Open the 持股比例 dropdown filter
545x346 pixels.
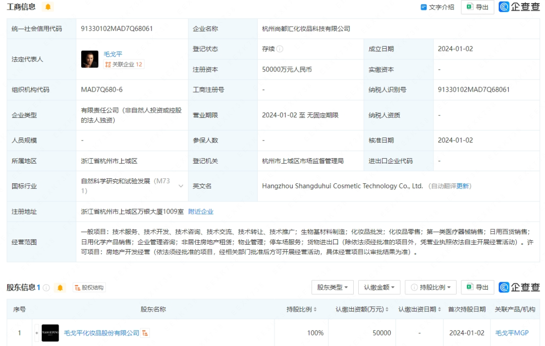tap(430, 287)
